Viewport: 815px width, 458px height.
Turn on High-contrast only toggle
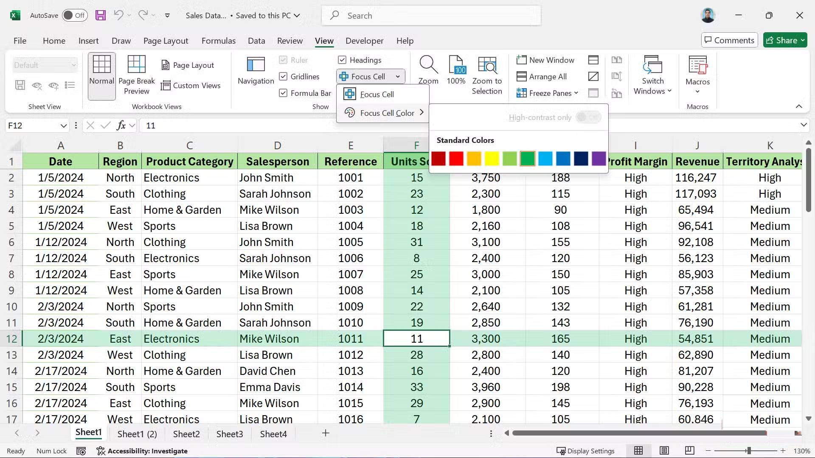click(x=588, y=117)
